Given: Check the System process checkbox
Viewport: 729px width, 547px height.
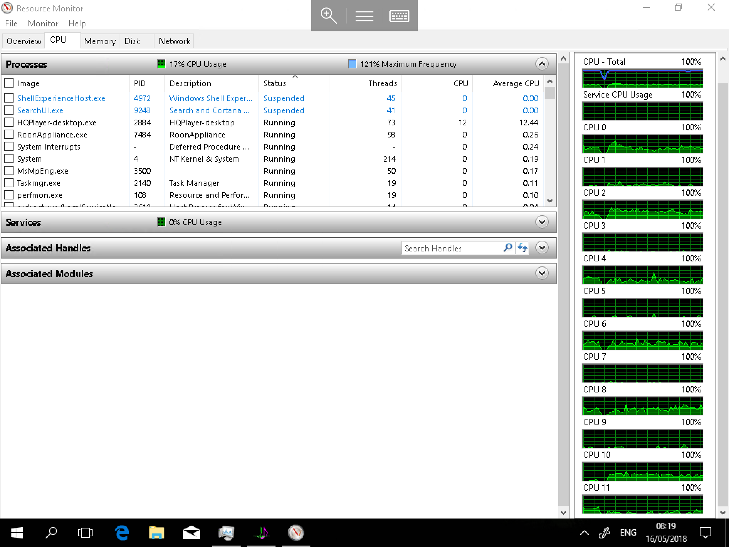Looking at the screenshot, I should (x=9, y=158).
